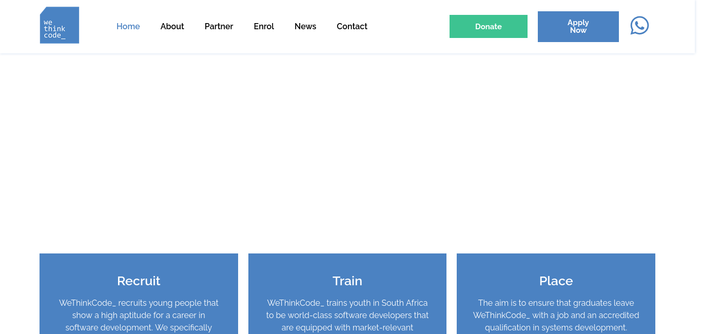Click the text 'WeThinkCode_ recruits young people that'
This screenshot has height=334, width=701.
[139, 303]
